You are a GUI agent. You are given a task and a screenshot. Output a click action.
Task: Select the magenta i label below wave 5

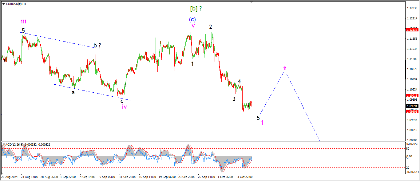[262, 123]
